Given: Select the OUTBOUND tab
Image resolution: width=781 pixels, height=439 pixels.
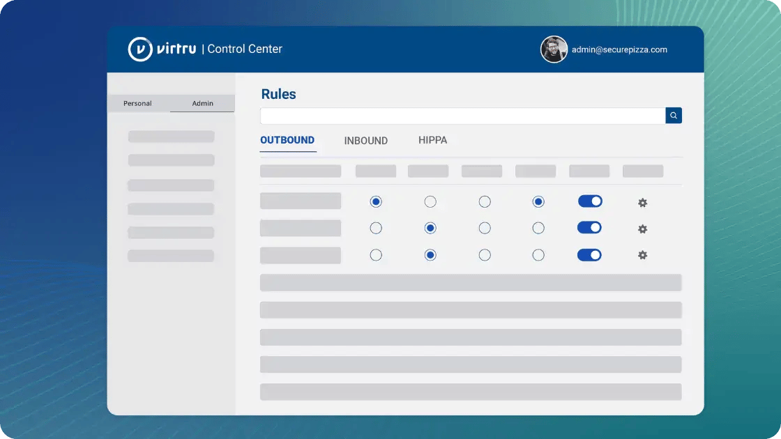Looking at the screenshot, I should 287,140.
